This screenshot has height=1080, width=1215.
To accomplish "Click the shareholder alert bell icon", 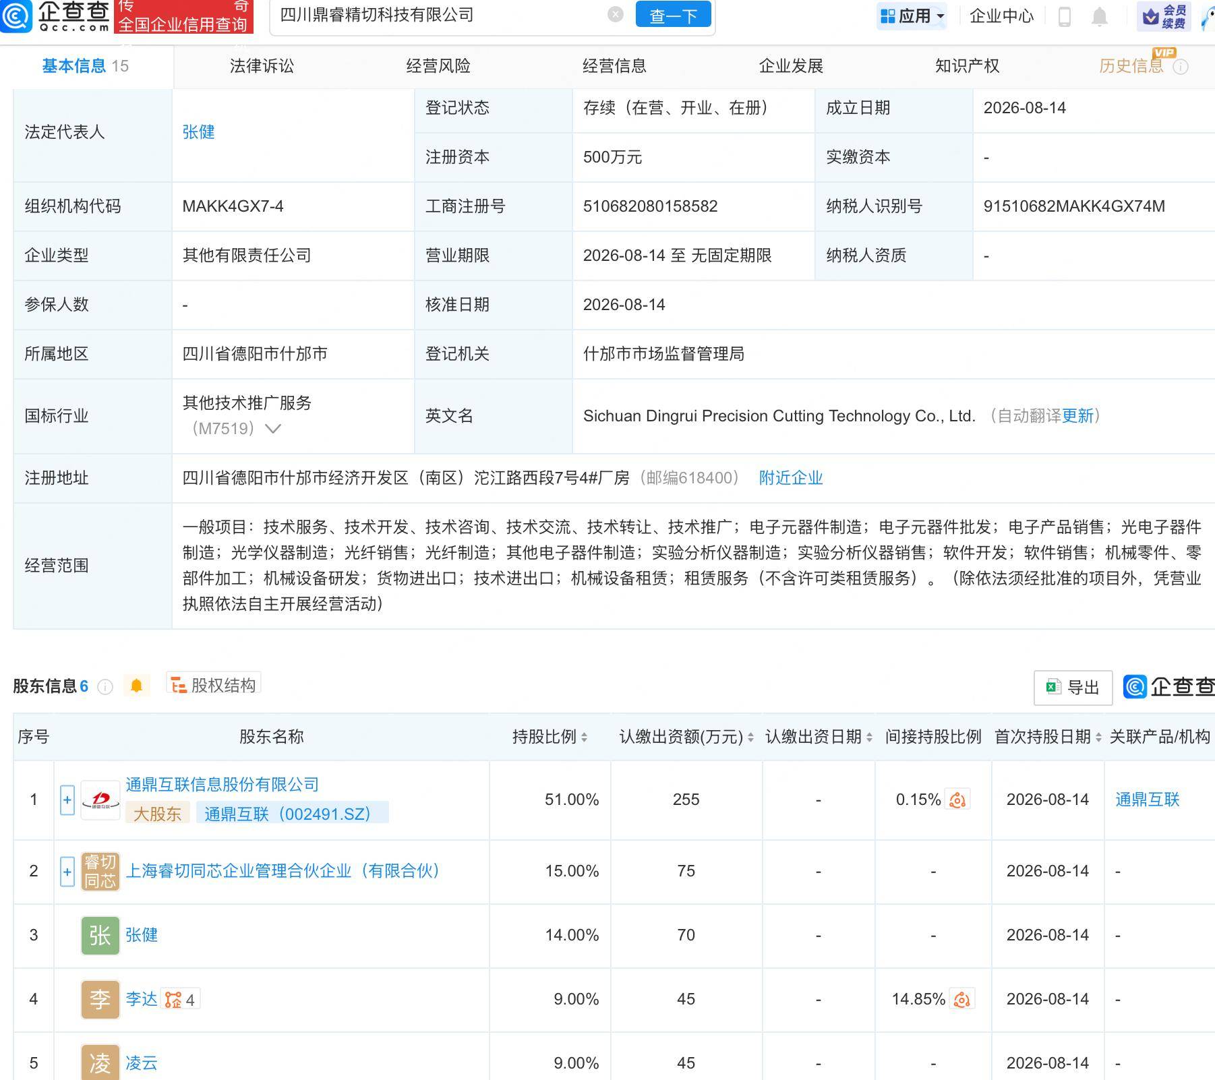I will click(136, 686).
